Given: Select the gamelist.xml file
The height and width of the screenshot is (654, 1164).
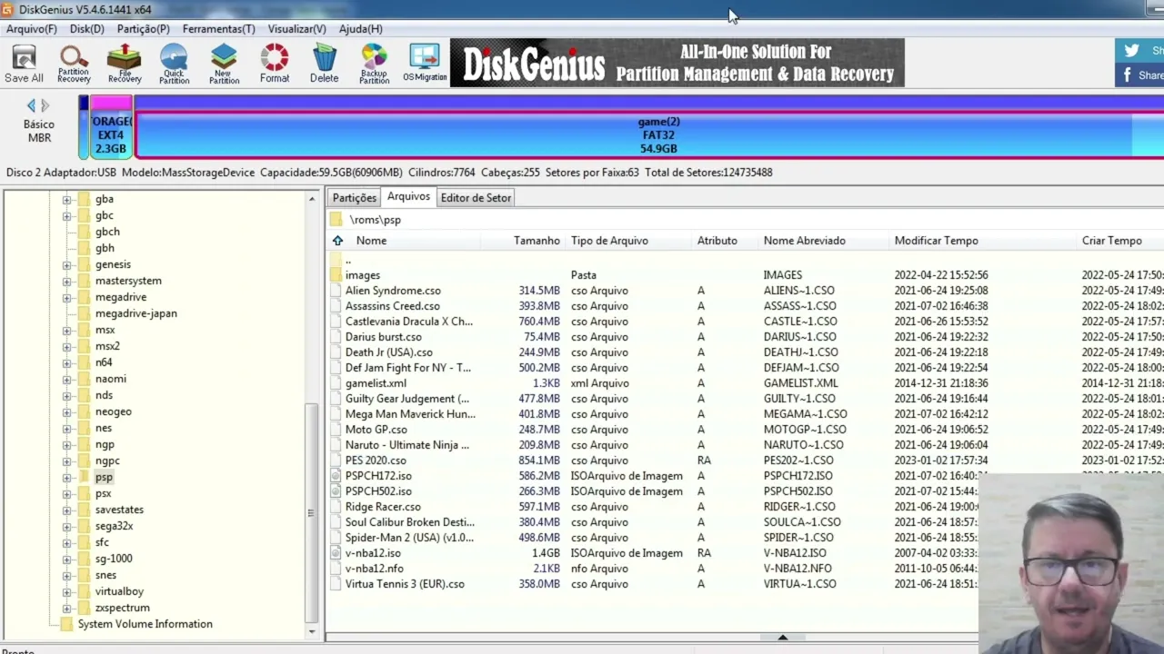Looking at the screenshot, I should pyautogui.click(x=376, y=383).
